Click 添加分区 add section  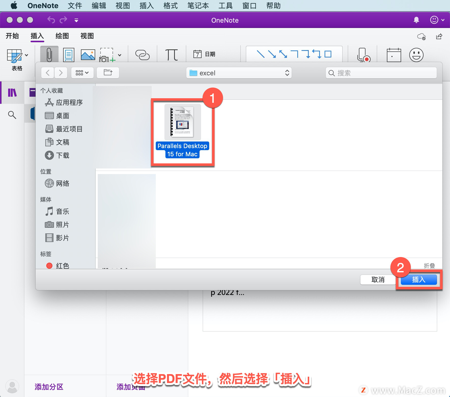(49, 387)
